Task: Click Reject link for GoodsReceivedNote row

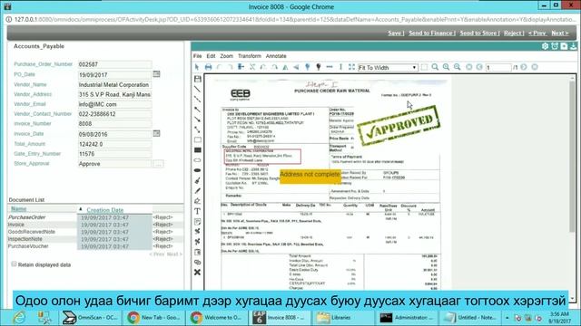Action: (x=162, y=232)
